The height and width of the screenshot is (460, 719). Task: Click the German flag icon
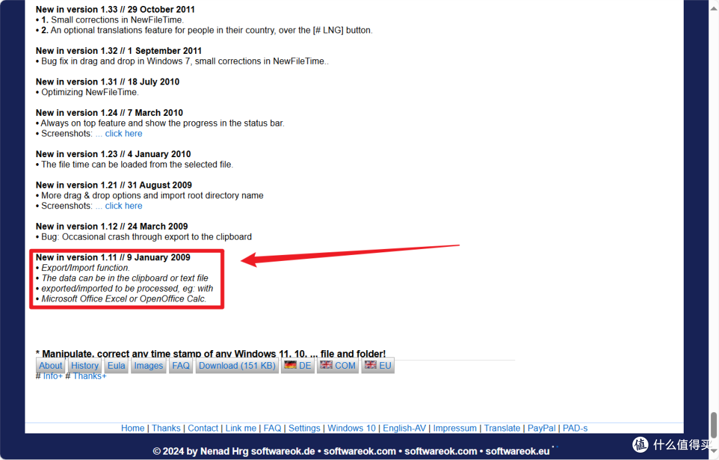[x=290, y=365]
